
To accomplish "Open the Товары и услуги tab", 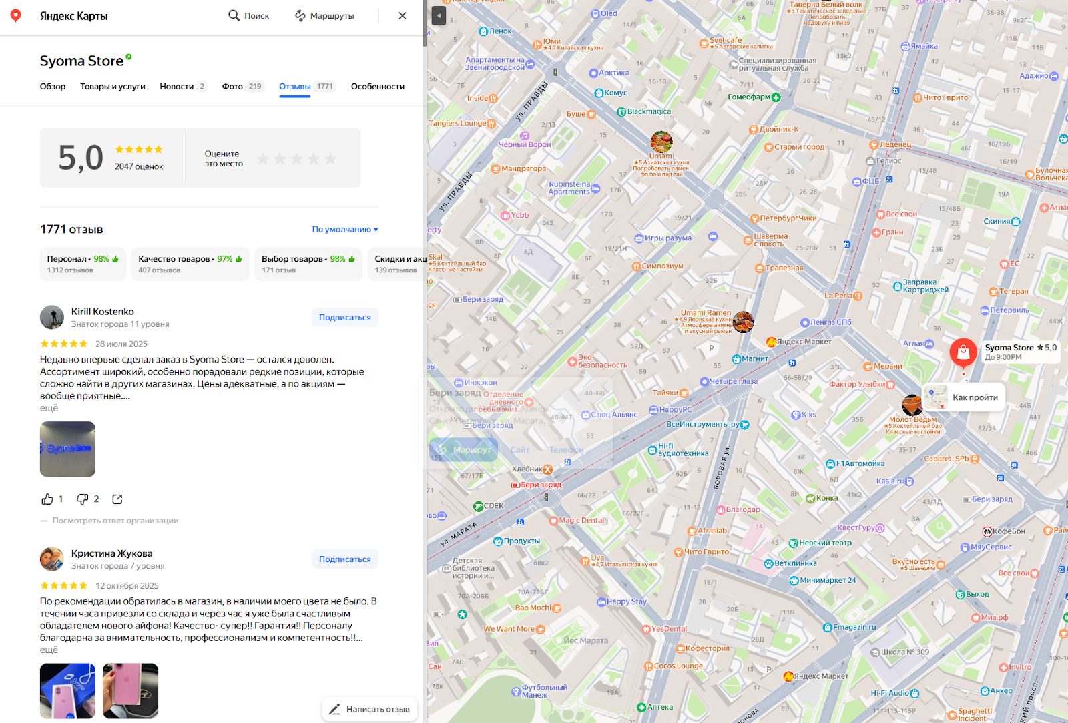I will [x=112, y=87].
